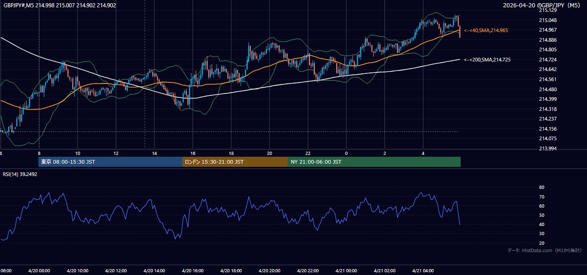Click the 4/20 08:00 date label
The height and width of the screenshot is (275, 587).
[39, 271]
